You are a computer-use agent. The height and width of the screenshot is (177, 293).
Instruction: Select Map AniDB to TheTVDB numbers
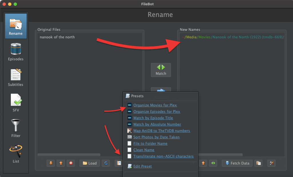tap(162, 131)
